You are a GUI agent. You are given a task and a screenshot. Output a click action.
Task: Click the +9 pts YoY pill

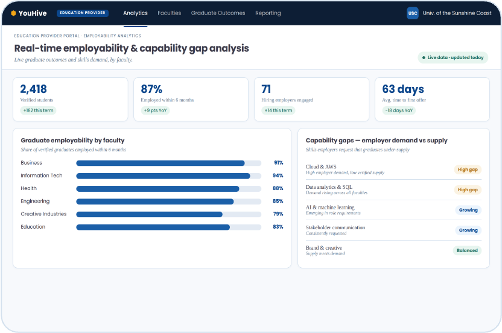pyautogui.click(x=155, y=110)
